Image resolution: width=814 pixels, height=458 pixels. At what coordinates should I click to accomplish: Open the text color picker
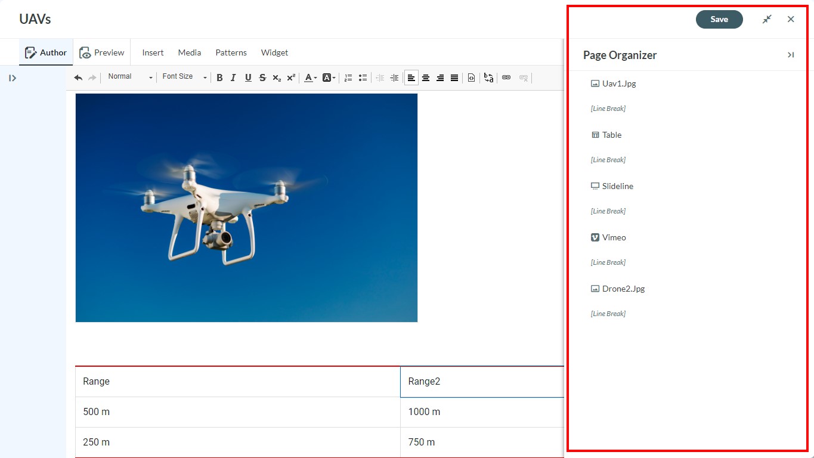point(310,78)
